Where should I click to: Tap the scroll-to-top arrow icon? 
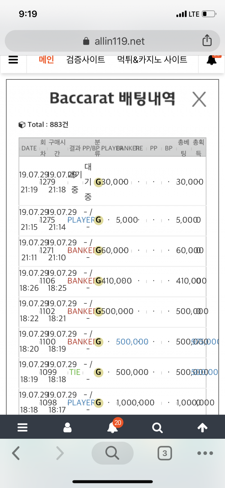(x=202, y=427)
